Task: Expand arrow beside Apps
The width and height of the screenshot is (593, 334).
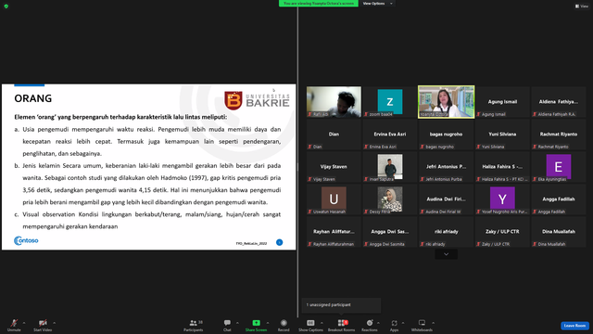Action: [403, 323]
